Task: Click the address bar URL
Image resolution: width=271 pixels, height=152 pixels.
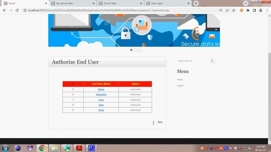Action: (99, 10)
